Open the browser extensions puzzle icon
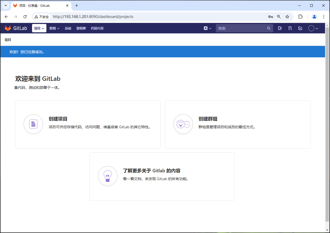 (300, 17)
